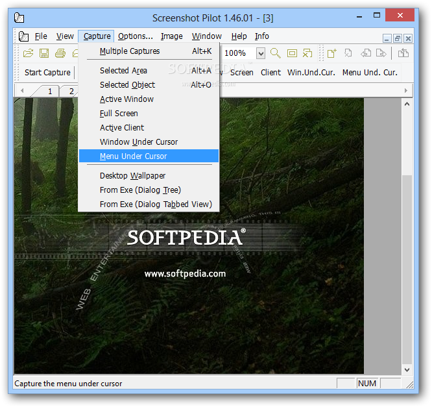Click the 100% zoom value field
Image resolution: width=432 pixels, height=407 pixels.
(x=239, y=53)
